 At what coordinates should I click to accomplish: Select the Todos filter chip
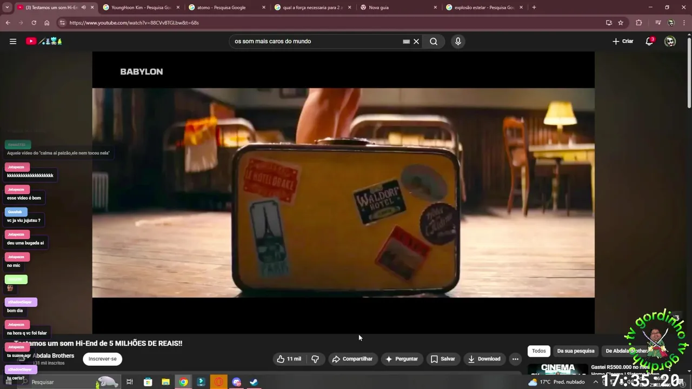(x=539, y=351)
